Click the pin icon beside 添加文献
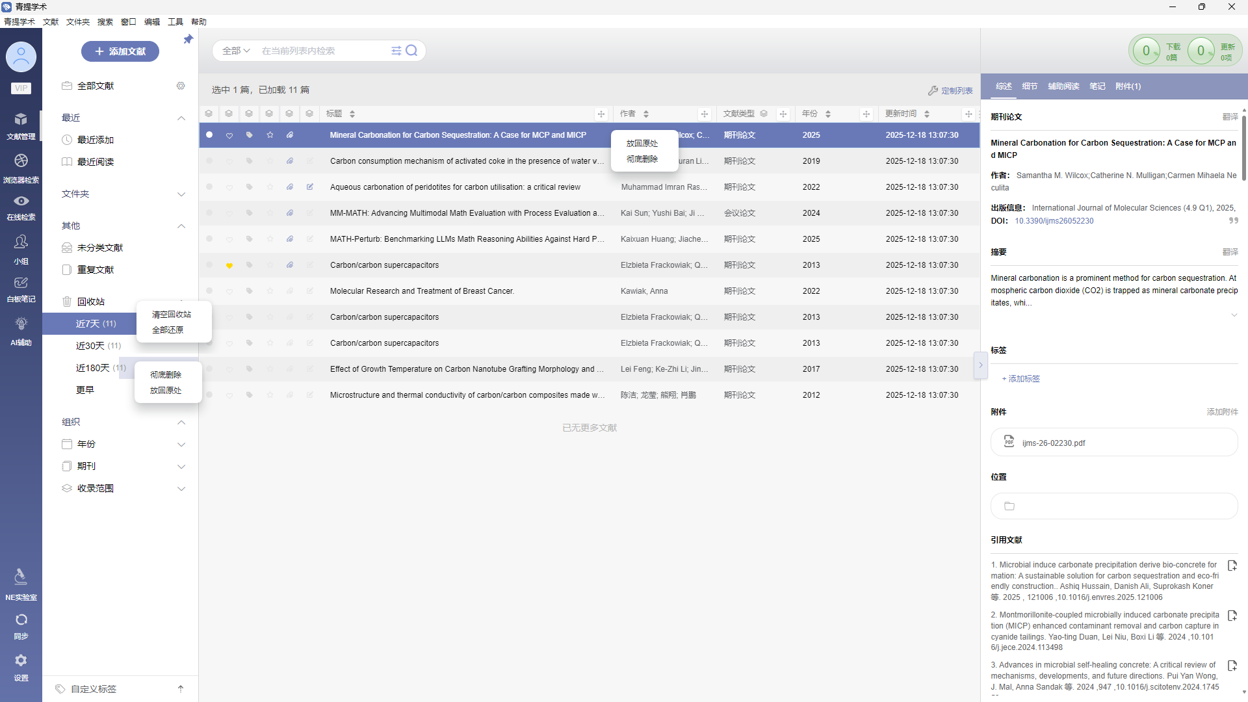This screenshot has width=1248, height=702. pyautogui.click(x=188, y=40)
